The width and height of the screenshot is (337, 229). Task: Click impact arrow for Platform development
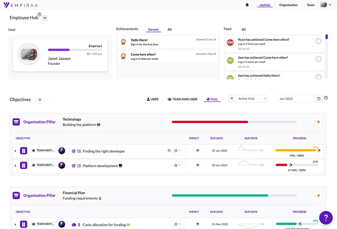tap(198, 165)
